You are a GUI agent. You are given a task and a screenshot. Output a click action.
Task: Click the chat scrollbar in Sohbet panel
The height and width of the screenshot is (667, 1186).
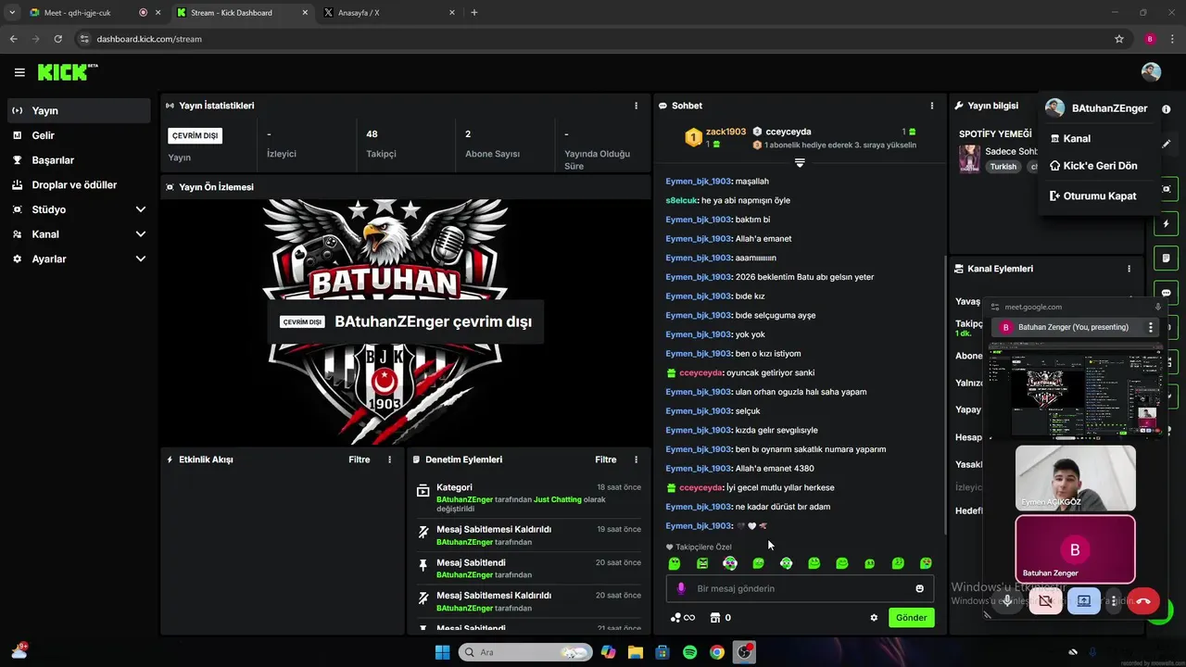(943, 394)
